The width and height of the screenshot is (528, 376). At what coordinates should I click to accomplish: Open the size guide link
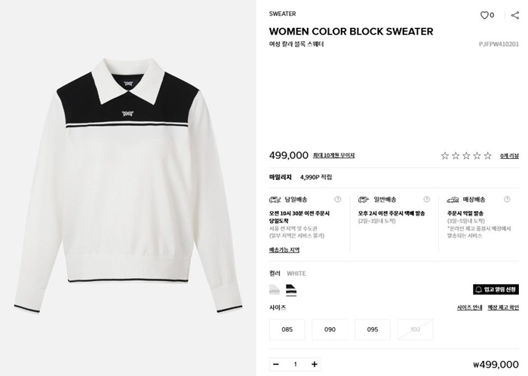[x=469, y=307]
